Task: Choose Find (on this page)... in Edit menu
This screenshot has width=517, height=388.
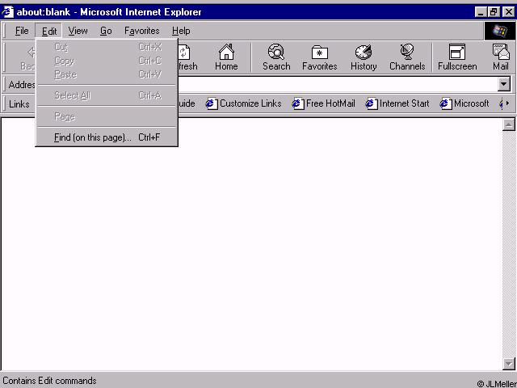Action: point(107,137)
